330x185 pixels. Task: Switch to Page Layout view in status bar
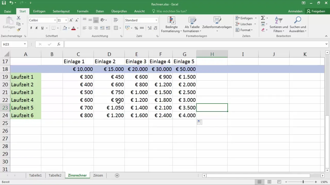pyautogui.click(x=269, y=182)
